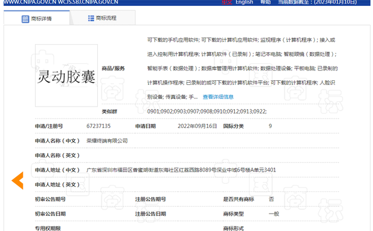Click the goods line starting 可下载的手机应用软件

(x=241, y=40)
